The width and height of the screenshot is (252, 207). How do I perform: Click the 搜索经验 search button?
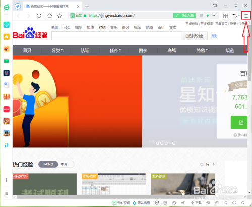coord(195,36)
